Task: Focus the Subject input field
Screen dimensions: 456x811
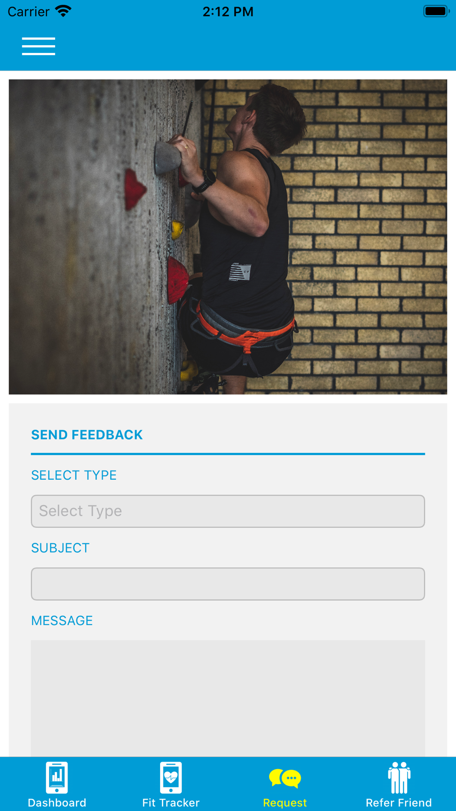Action: click(x=228, y=584)
